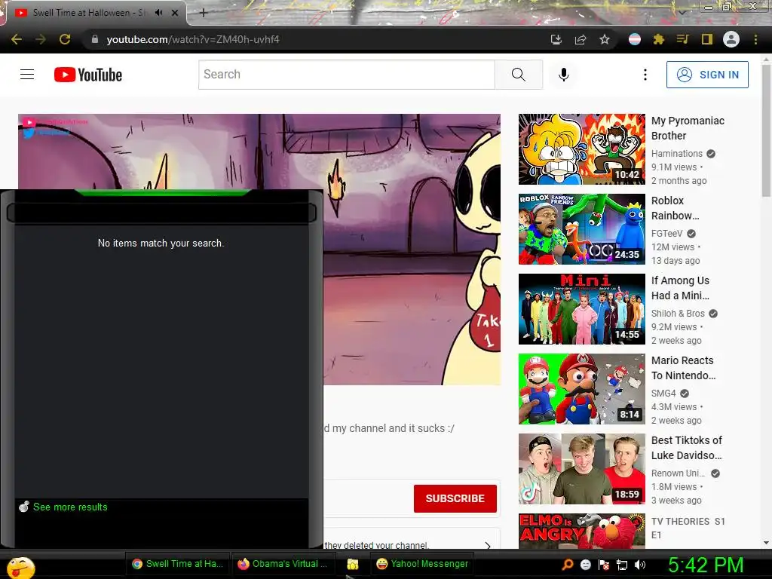Click the flag with red X tray icon
The width and height of the screenshot is (772, 579).
pyautogui.click(x=604, y=565)
